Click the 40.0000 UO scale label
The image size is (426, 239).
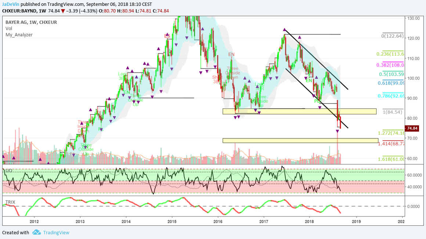click(414, 187)
